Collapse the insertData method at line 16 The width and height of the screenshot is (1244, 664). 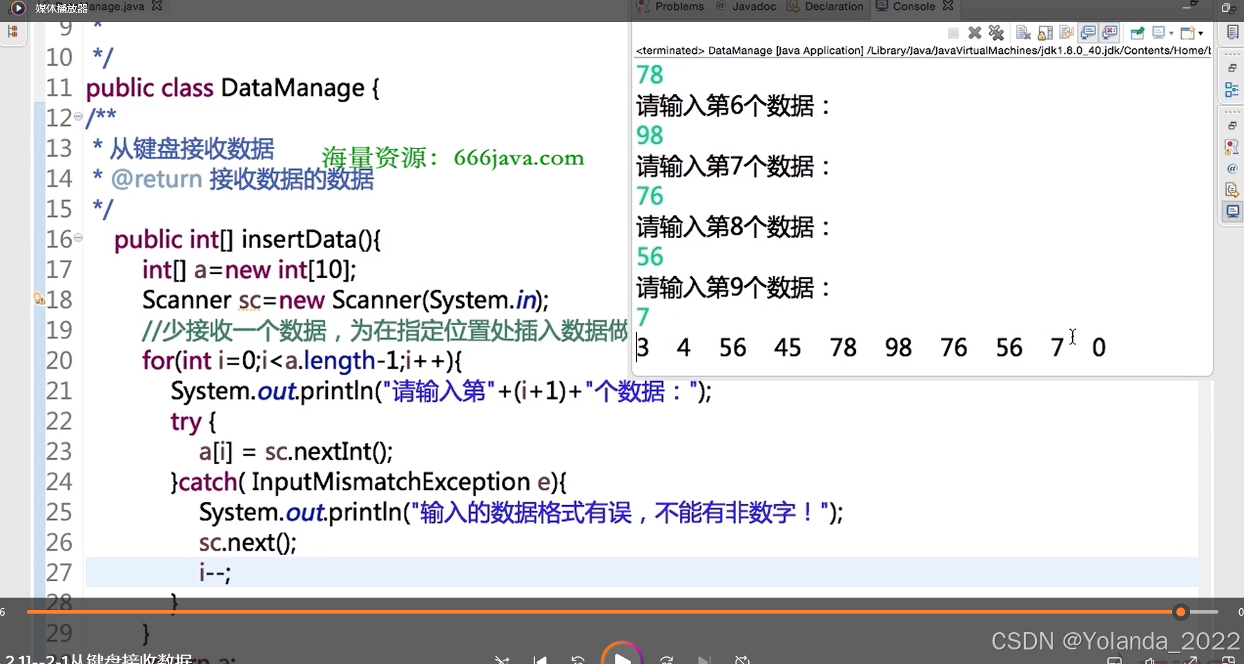pyautogui.click(x=78, y=237)
